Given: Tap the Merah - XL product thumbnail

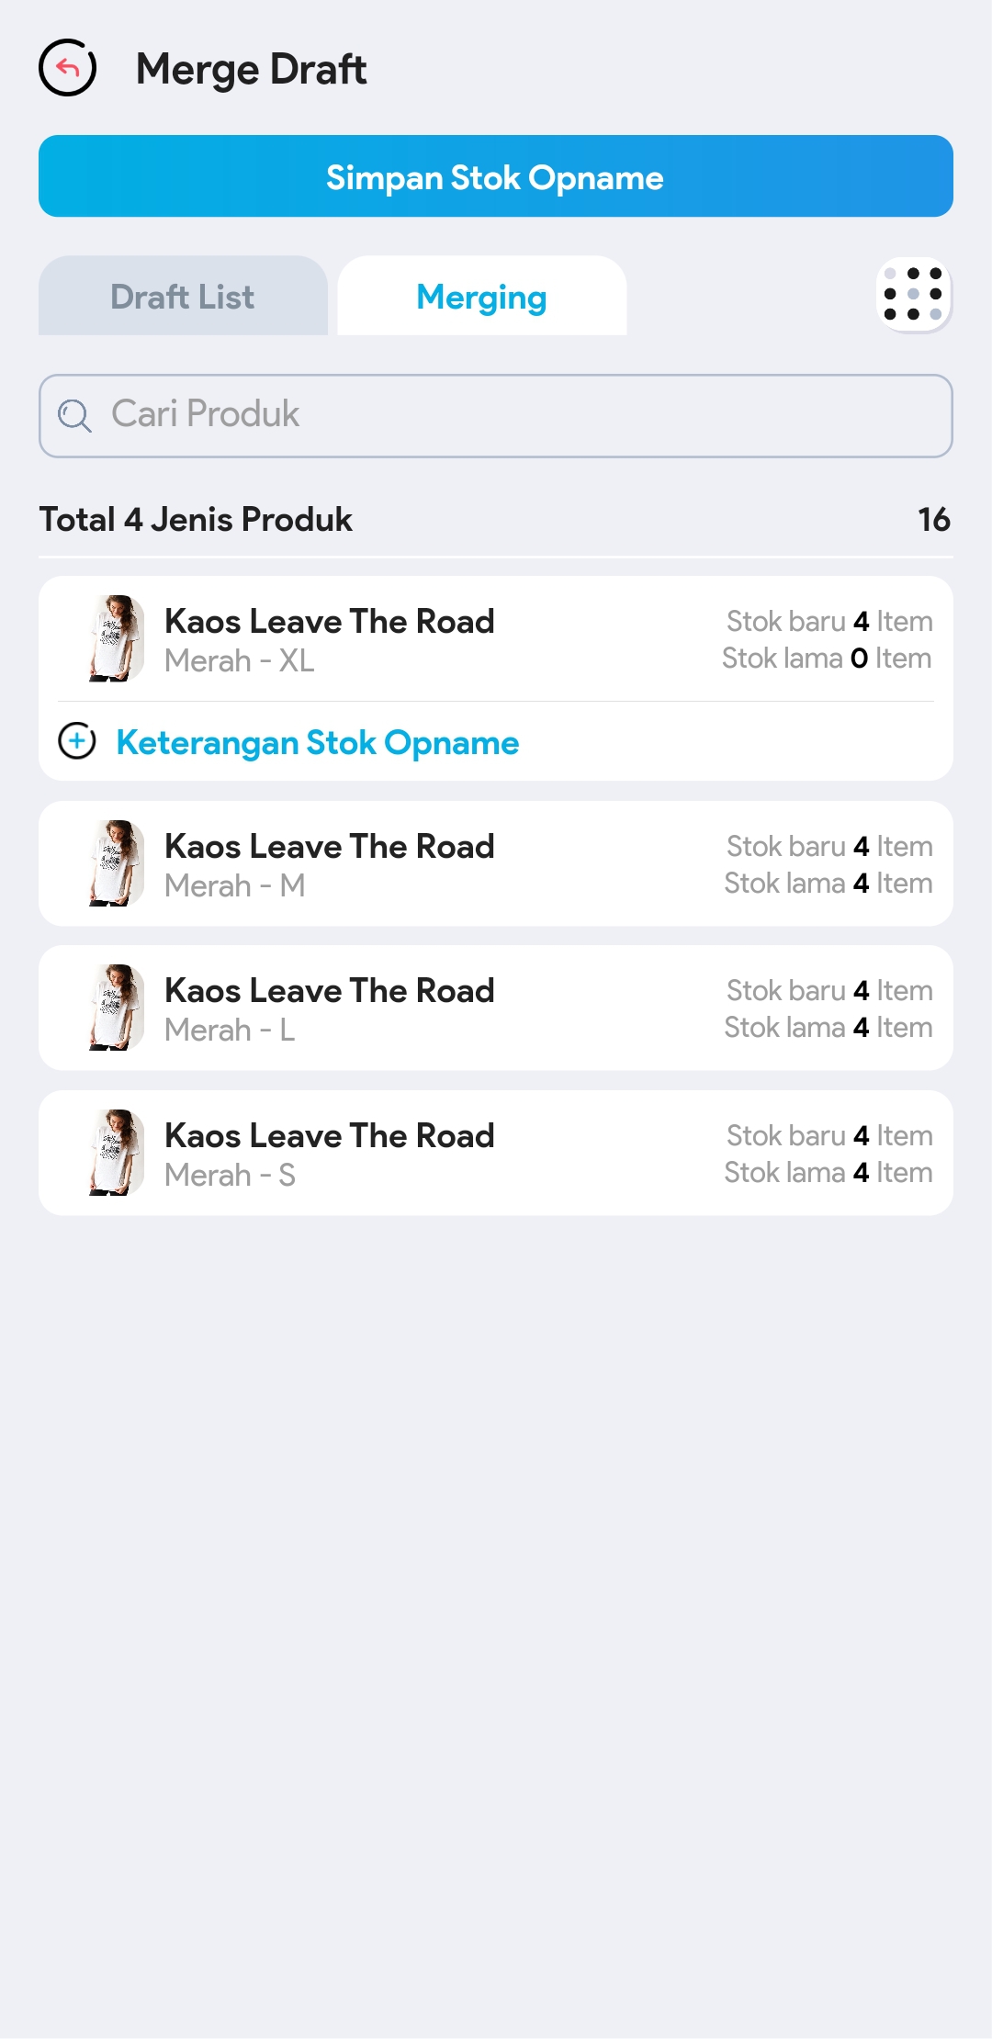Looking at the screenshot, I should (116, 639).
